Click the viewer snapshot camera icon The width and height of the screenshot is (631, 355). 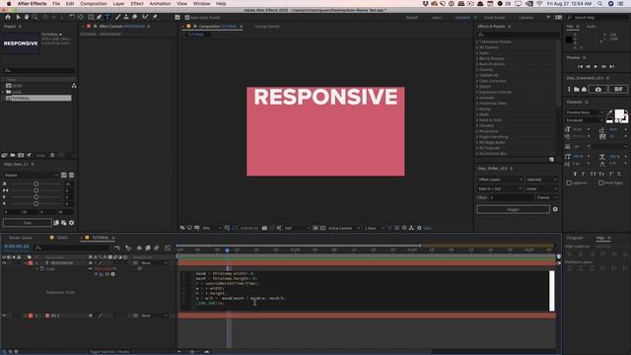point(264,228)
